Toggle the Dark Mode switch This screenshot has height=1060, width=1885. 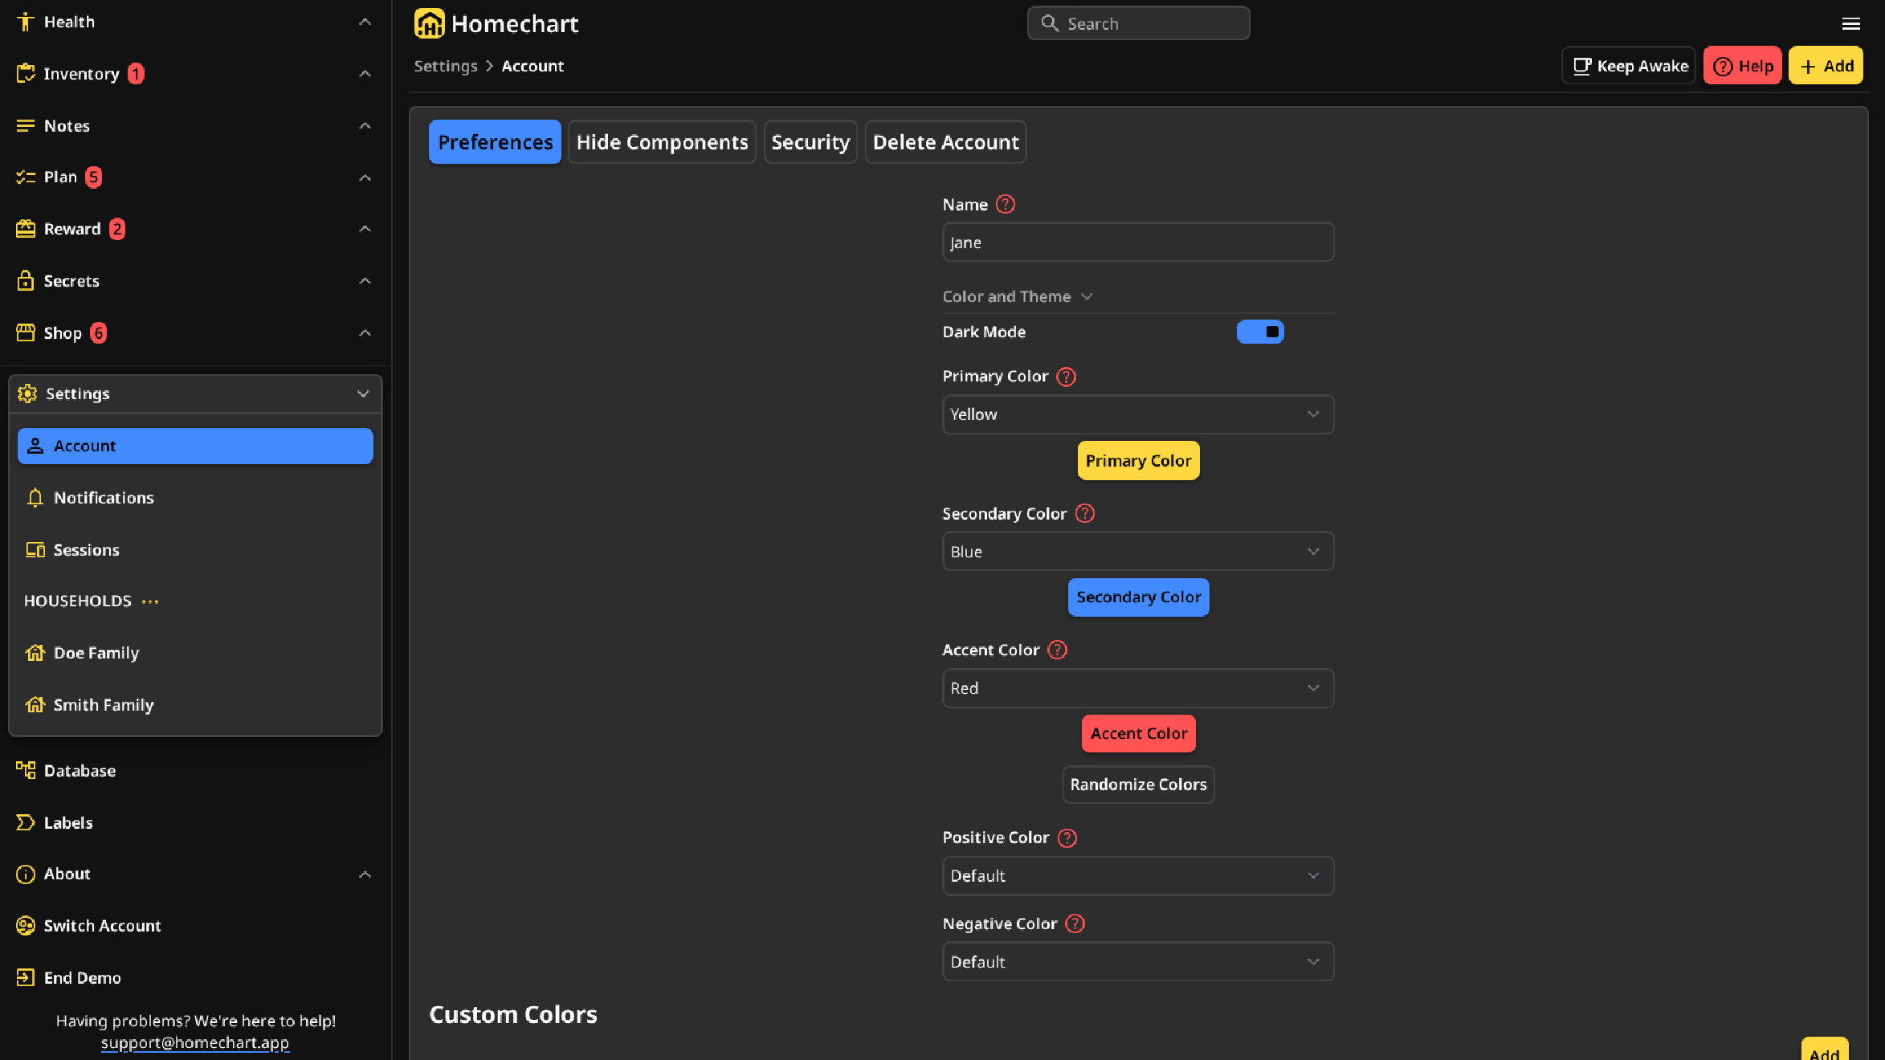[x=1260, y=332]
